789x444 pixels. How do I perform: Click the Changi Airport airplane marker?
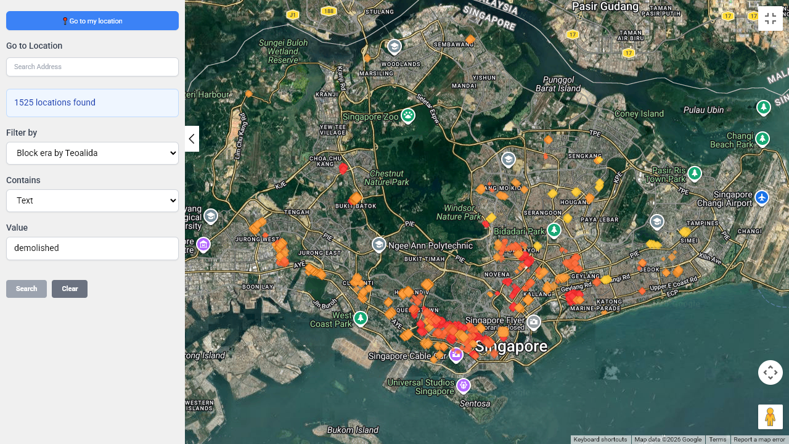coord(762,198)
